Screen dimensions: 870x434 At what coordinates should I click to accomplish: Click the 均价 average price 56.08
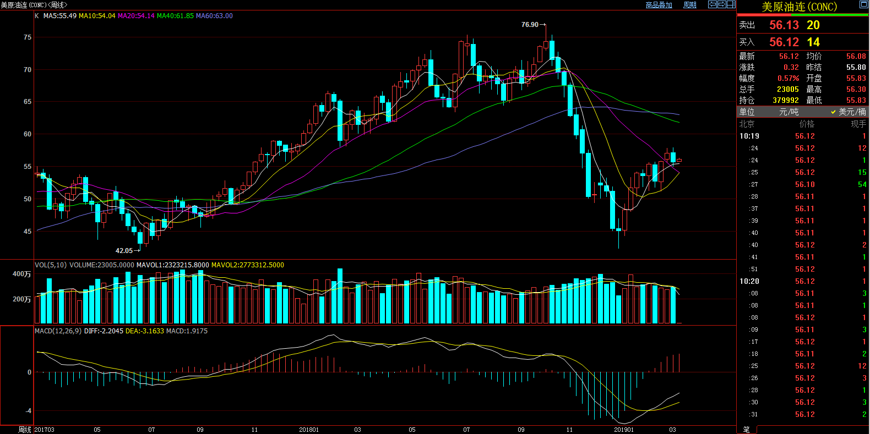[x=856, y=57]
